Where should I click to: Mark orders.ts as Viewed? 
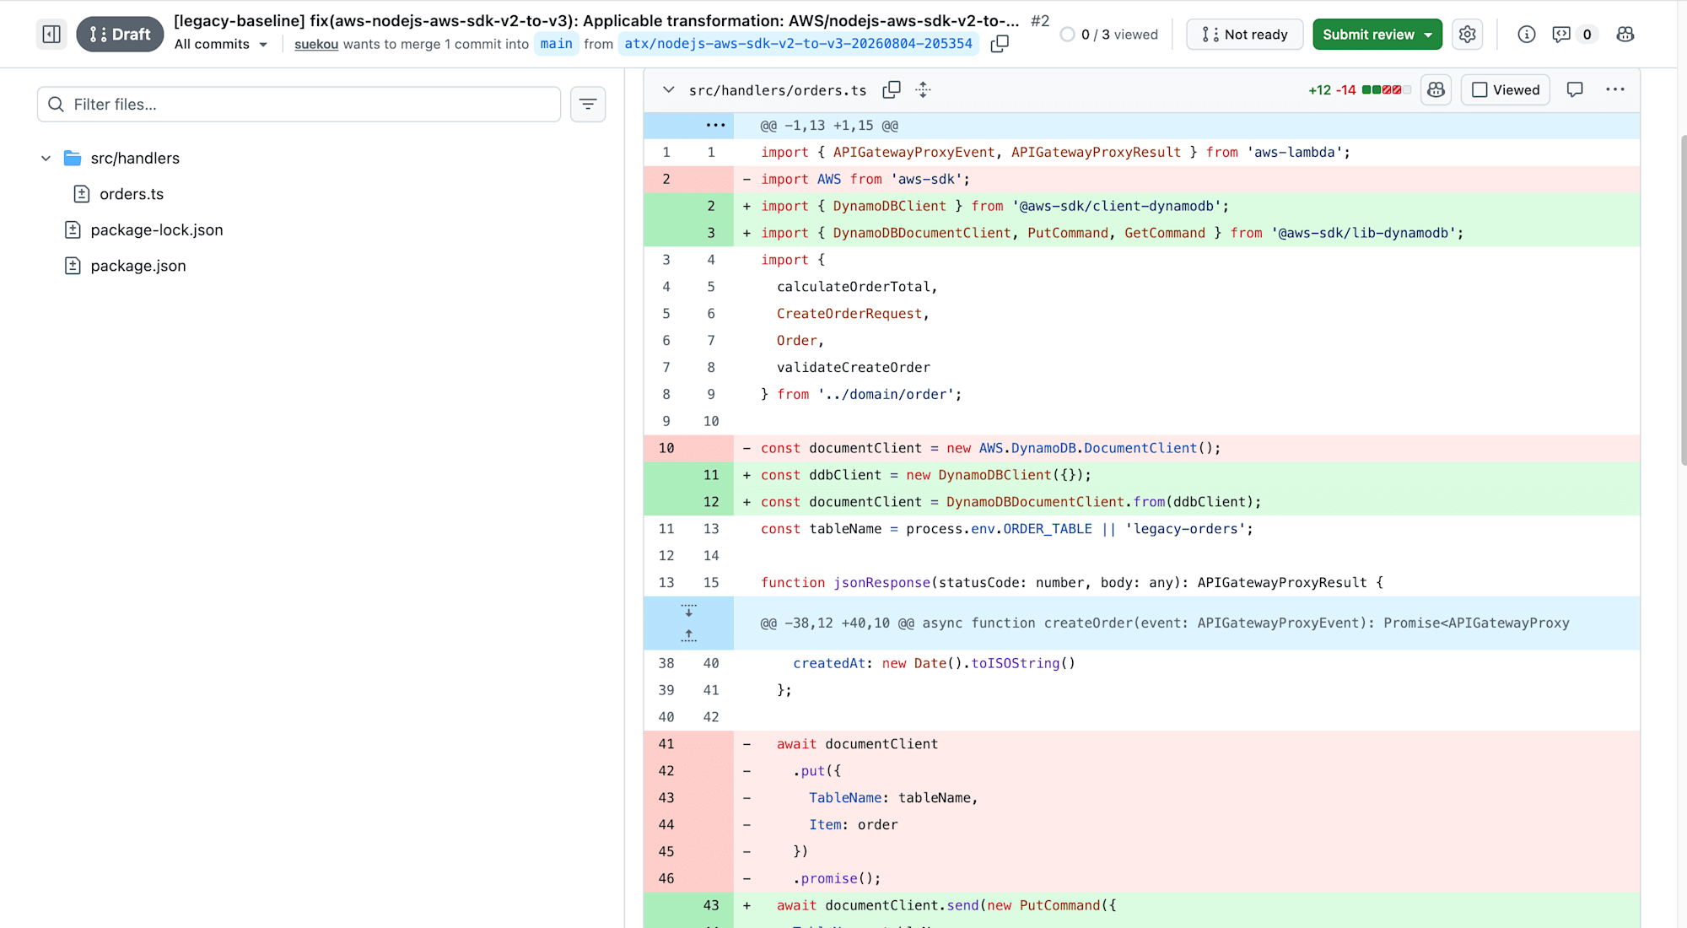coord(1506,89)
